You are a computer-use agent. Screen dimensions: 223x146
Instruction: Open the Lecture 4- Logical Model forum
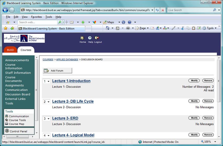coord(73,135)
